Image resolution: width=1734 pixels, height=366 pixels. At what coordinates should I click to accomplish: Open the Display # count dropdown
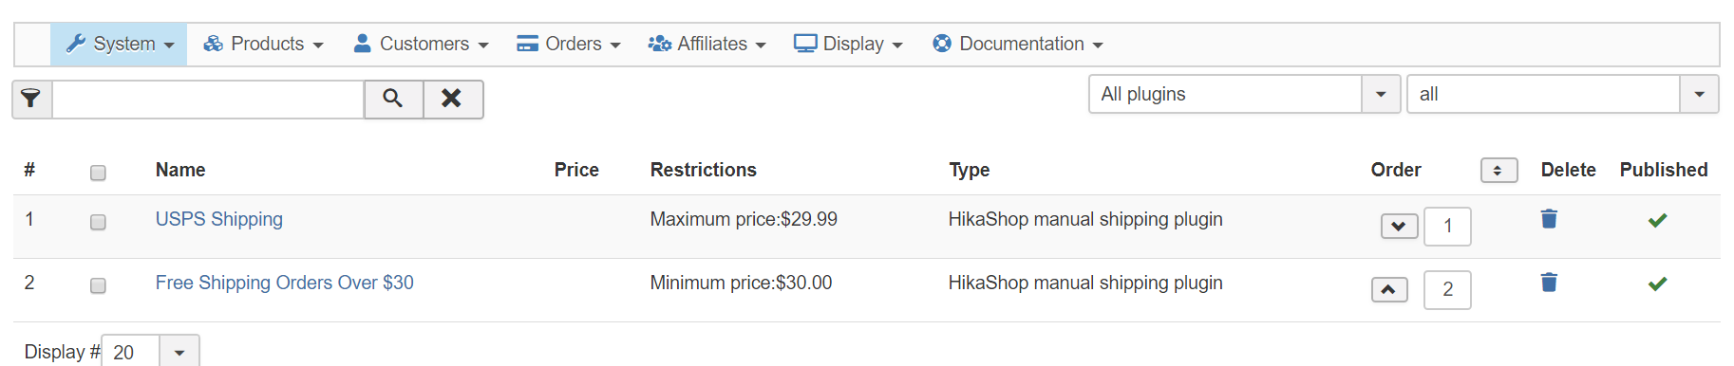150,352
